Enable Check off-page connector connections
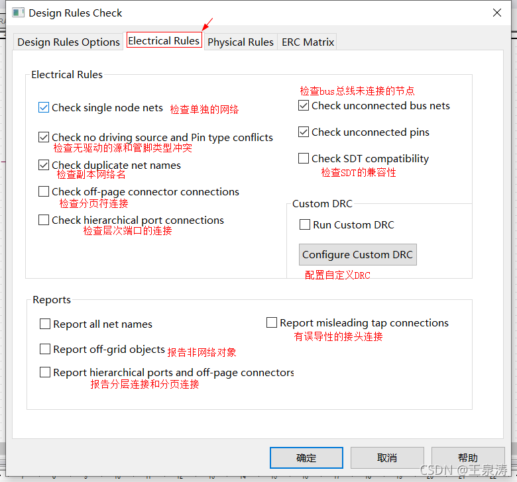Viewport: 517px width, 482px height. (x=44, y=191)
